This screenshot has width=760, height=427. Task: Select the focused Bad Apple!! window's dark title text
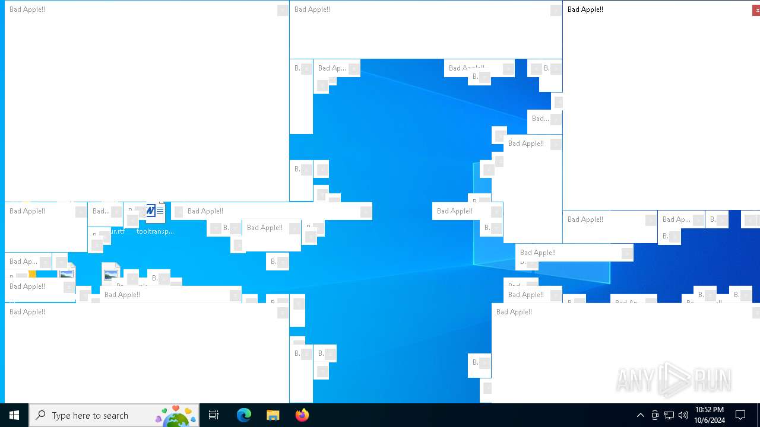coord(585,9)
